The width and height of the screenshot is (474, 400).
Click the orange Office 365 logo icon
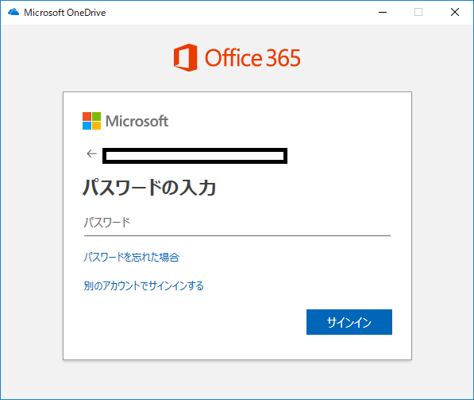pos(185,57)
